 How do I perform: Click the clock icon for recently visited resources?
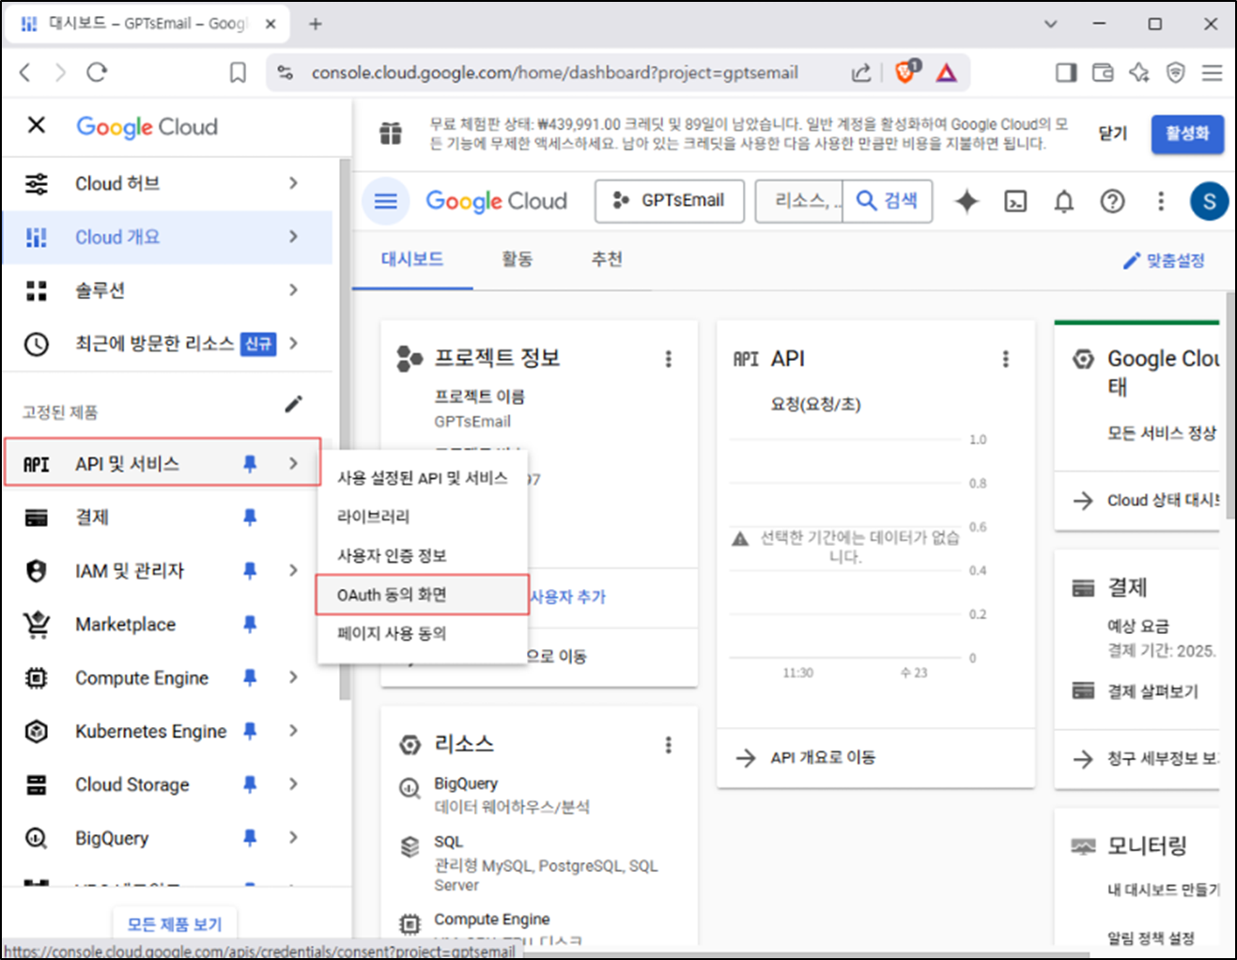[37, 344]
